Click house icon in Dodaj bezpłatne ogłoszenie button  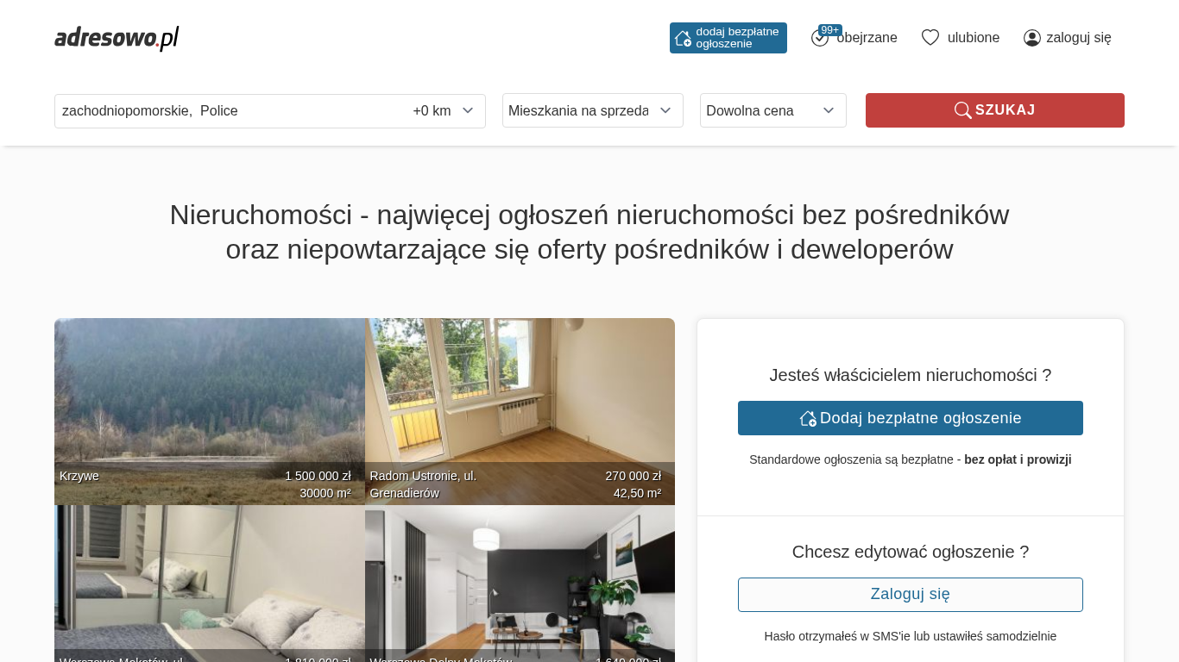(808, 418)
